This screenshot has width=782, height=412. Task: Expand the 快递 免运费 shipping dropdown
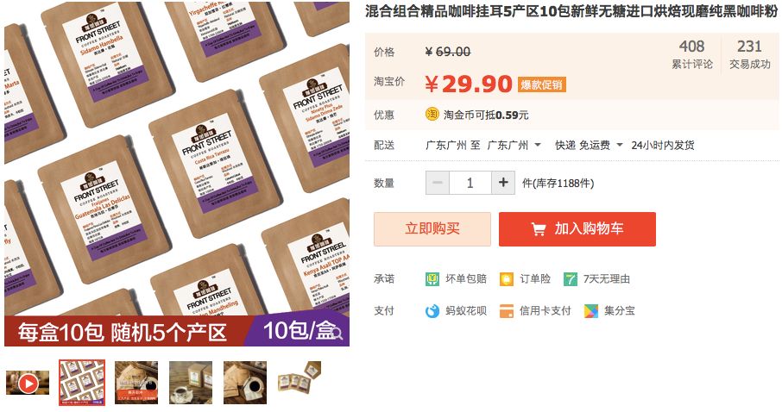(589, 146)
